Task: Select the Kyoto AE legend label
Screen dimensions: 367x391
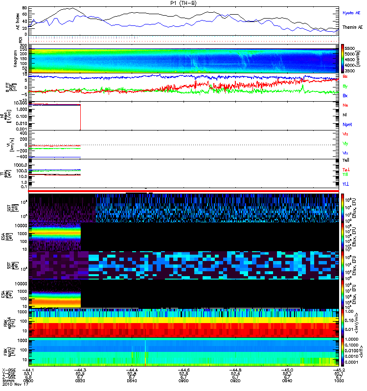Action: tap(351, 13)
